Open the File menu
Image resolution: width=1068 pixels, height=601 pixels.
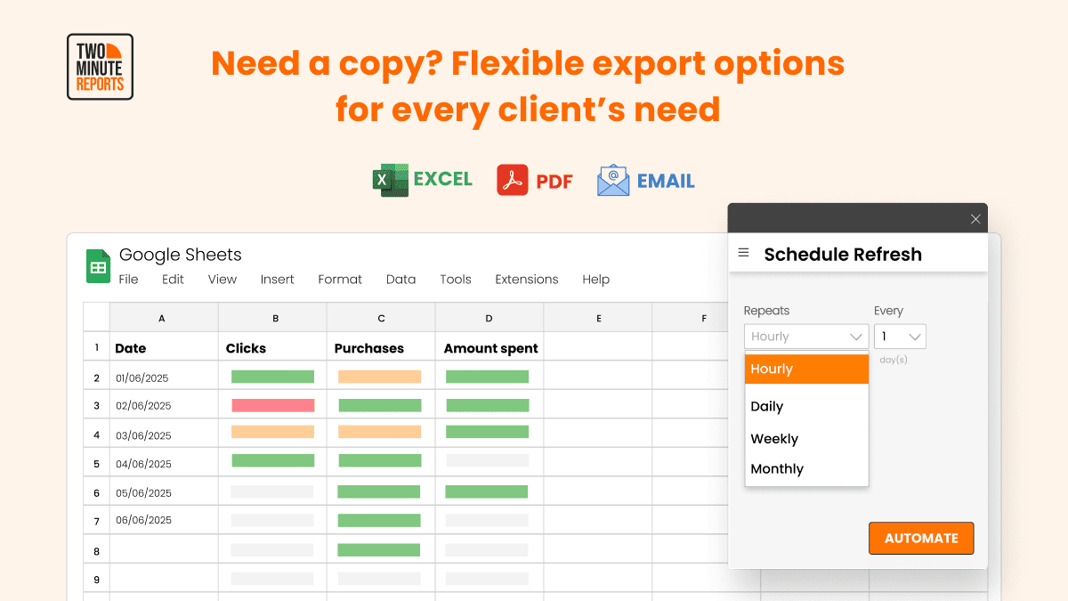pyautogui.click(x=129, y=280)
